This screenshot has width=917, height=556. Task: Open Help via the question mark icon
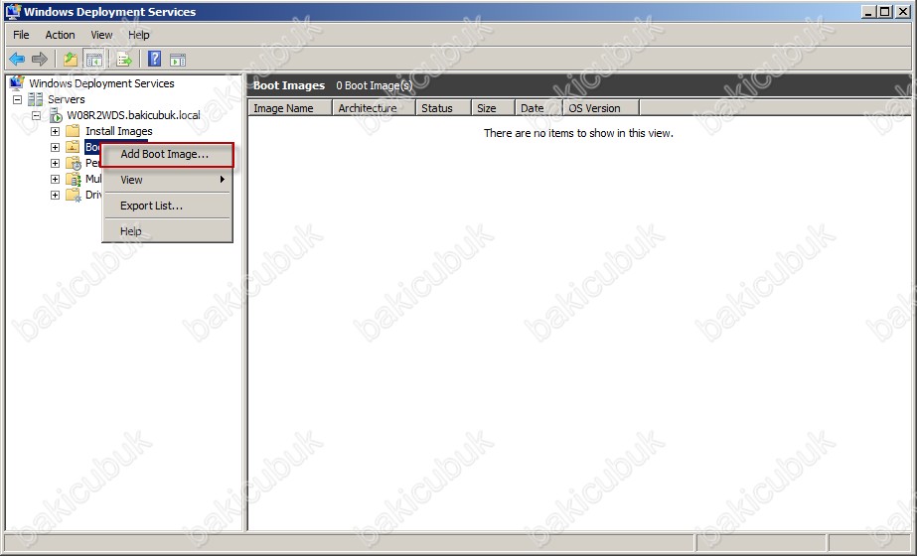(x=154, y=59)
